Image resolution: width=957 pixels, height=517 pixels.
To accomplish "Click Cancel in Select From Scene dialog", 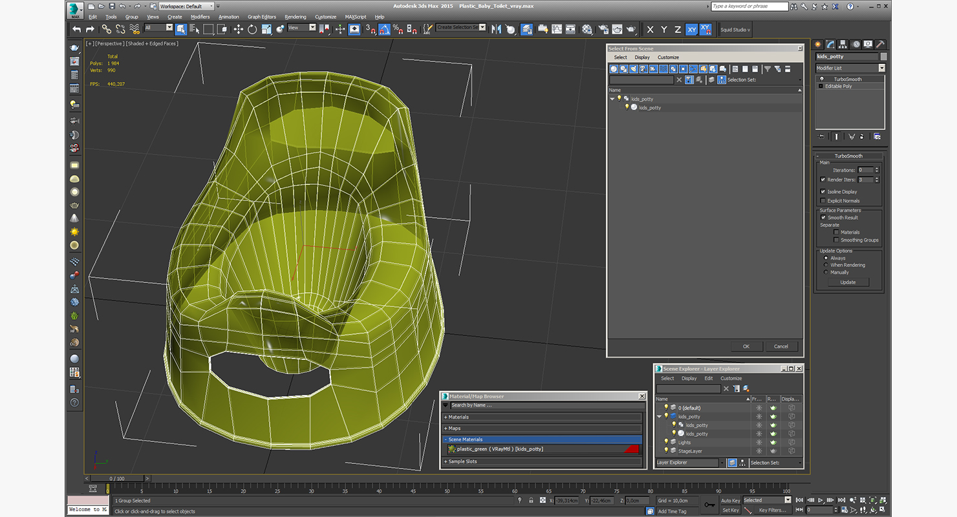I will (x=781, y=346).
